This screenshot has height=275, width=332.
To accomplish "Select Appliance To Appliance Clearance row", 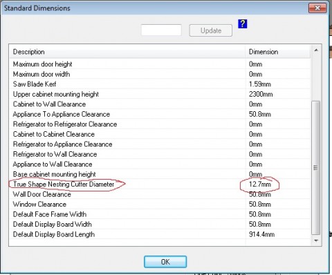I will (160, 114).
